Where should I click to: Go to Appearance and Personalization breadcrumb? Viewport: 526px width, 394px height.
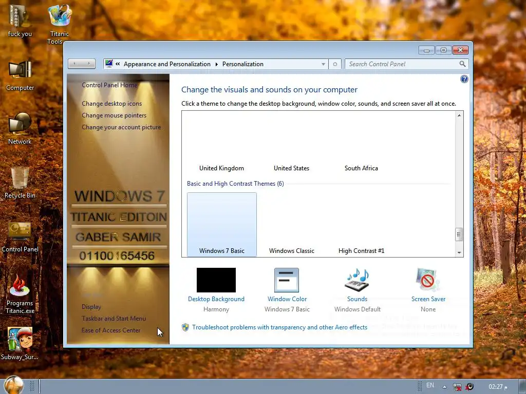[x=167, y=64]
